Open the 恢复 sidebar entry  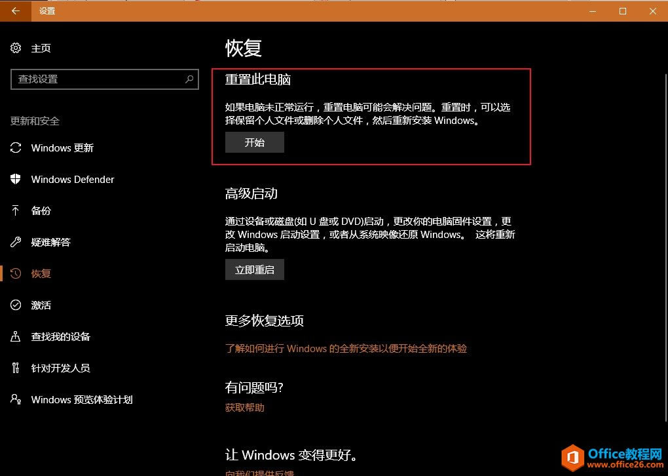(41, 273)
